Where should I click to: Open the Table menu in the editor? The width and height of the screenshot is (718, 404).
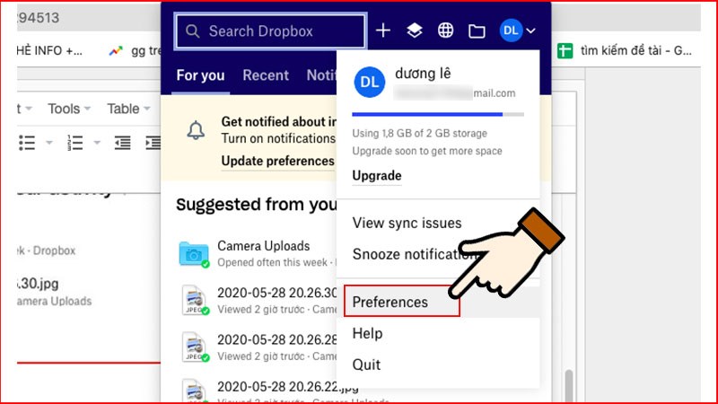click(128, 109)
